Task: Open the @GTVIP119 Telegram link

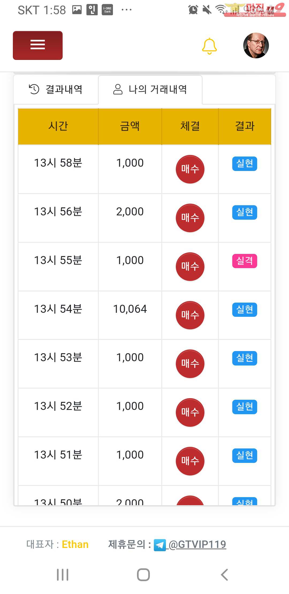Action: click(x=197, y=544)
